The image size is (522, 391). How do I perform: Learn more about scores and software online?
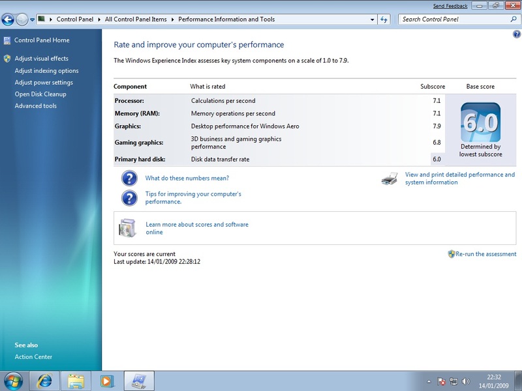pos(197,229)
